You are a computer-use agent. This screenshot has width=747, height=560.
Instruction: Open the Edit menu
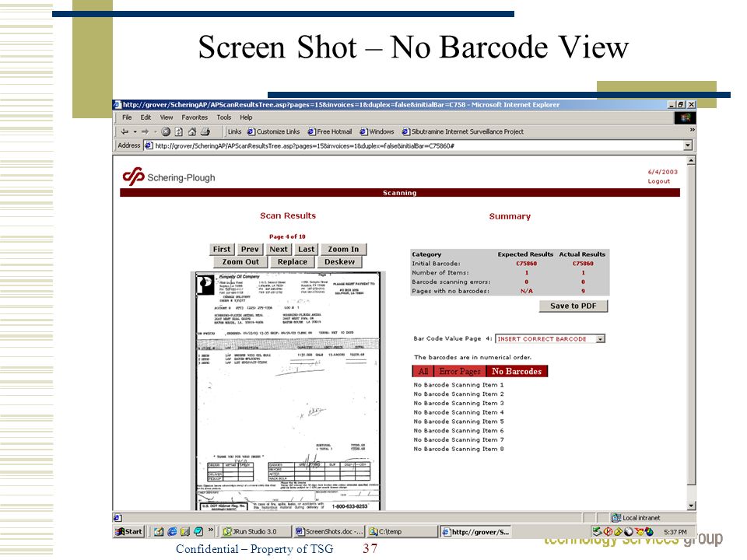click(x=146, y=117)
